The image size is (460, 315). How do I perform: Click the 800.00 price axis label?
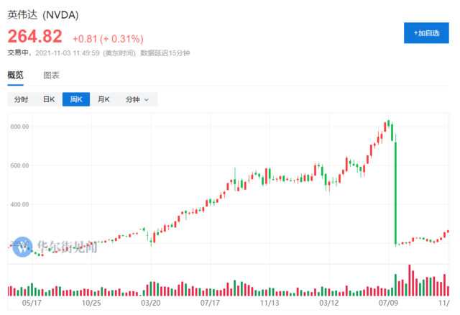19,127
